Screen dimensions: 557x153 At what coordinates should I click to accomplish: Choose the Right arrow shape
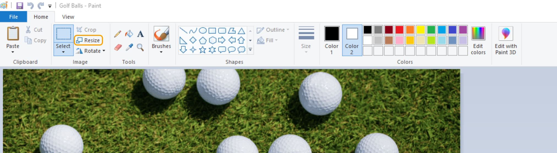222,41
